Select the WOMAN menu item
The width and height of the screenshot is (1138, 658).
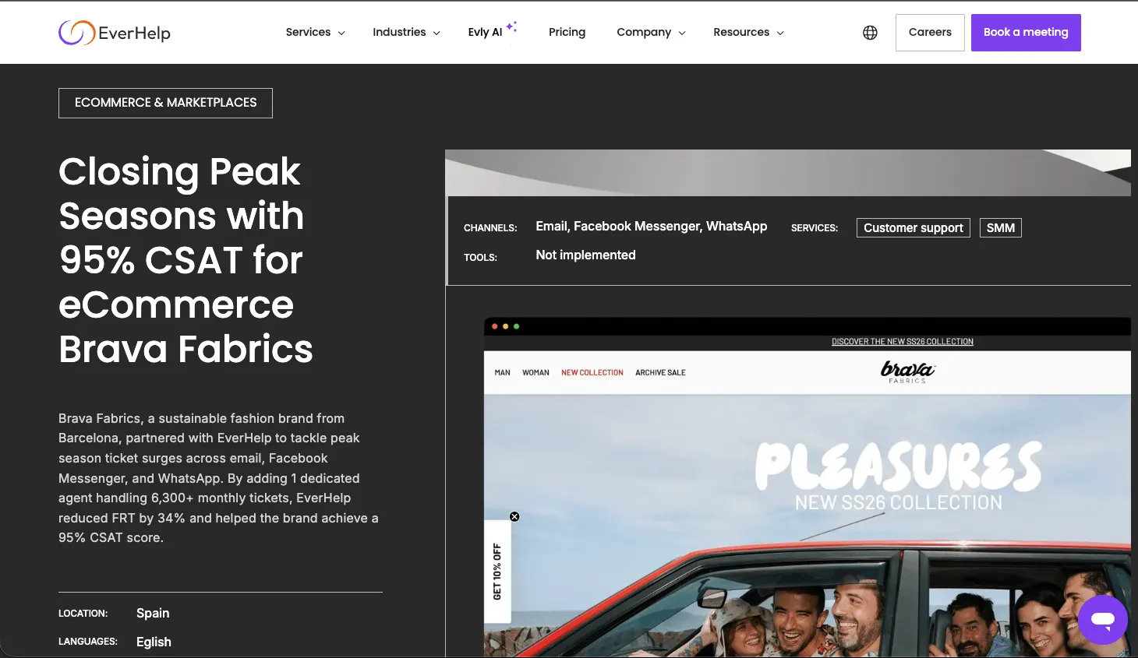535,372
